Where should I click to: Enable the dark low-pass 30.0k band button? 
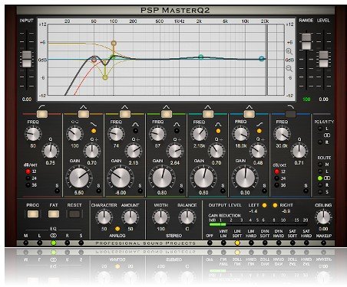click(291, 114)
